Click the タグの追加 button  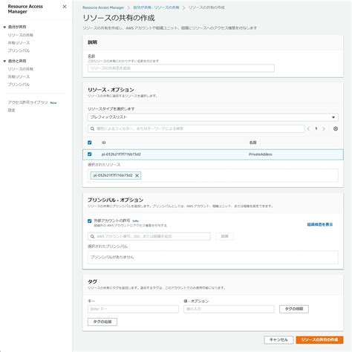(102, 322)
